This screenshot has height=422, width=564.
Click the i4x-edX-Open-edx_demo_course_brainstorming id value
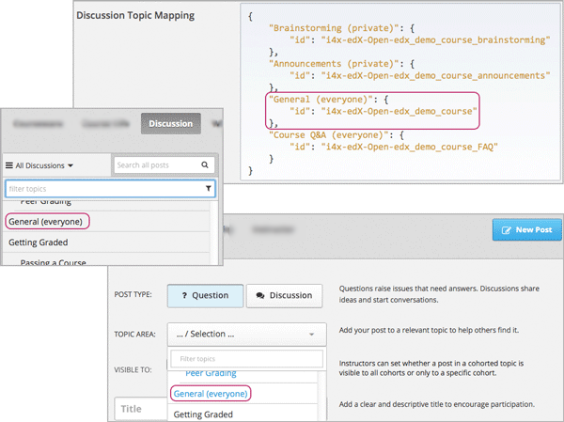click(435, 39)
